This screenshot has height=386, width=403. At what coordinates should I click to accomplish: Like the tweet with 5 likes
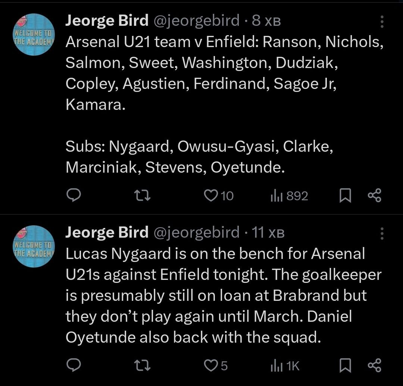(x=211, y=365)
